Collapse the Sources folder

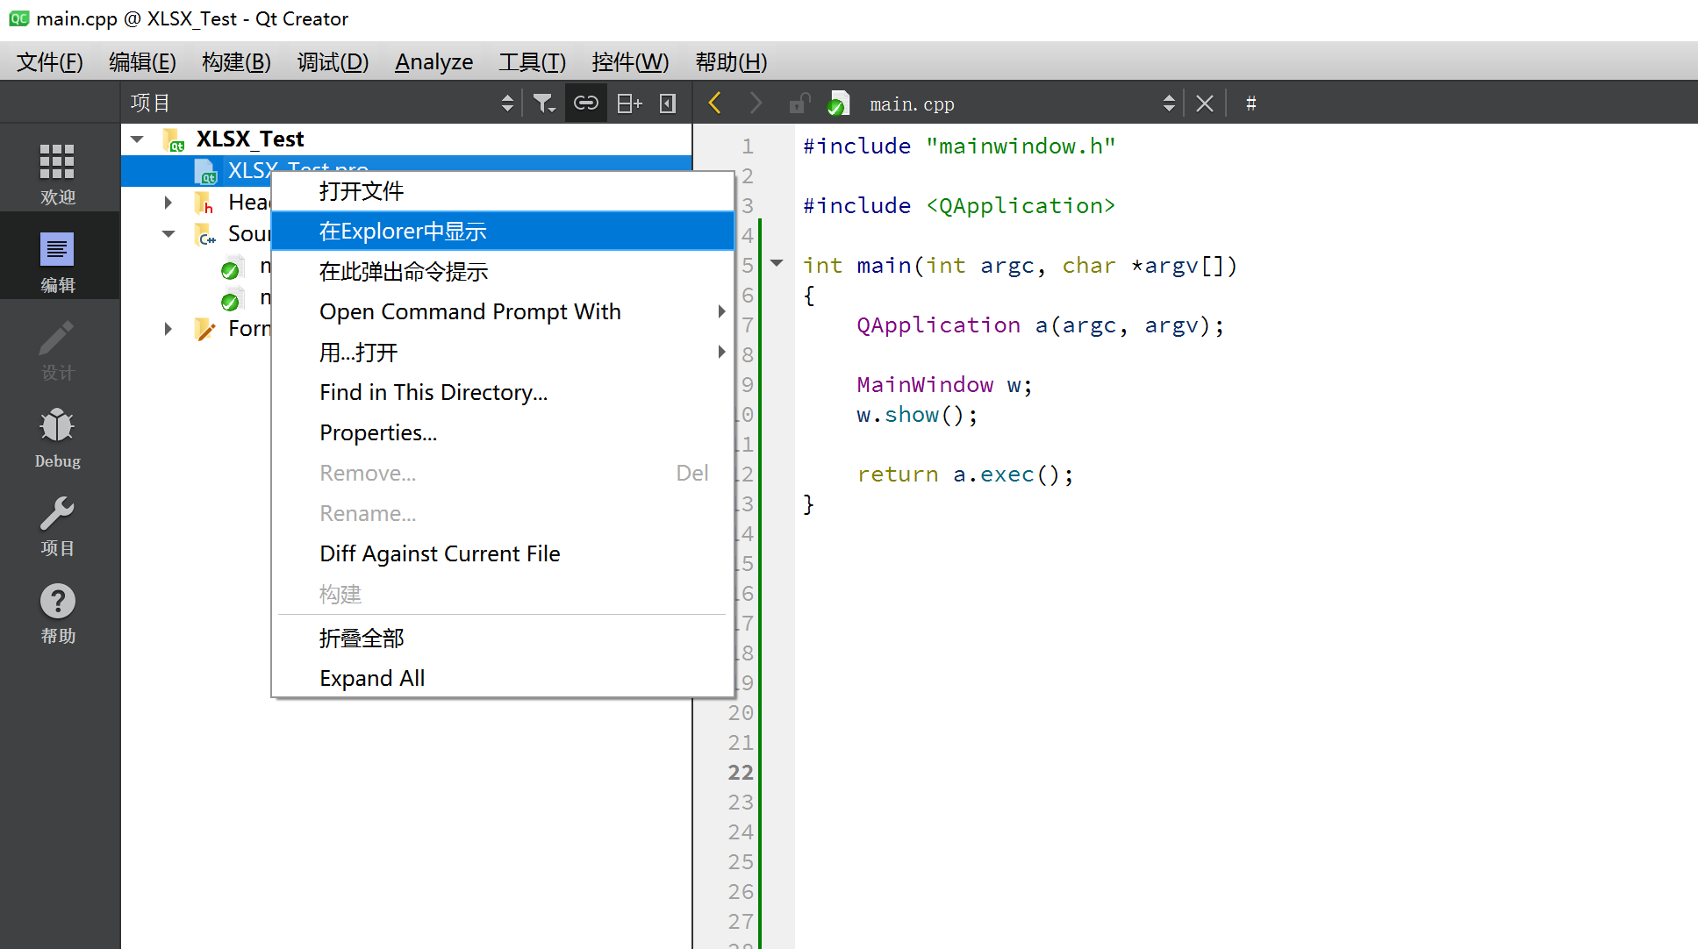[x=168, y=234]
